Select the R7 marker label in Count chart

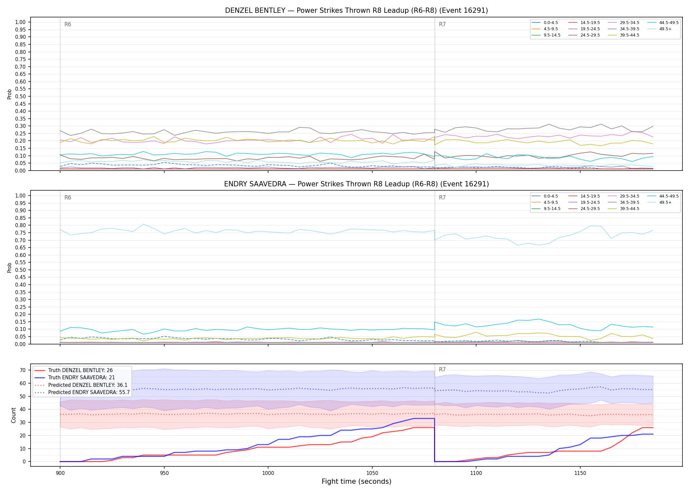tap(442, 369)
